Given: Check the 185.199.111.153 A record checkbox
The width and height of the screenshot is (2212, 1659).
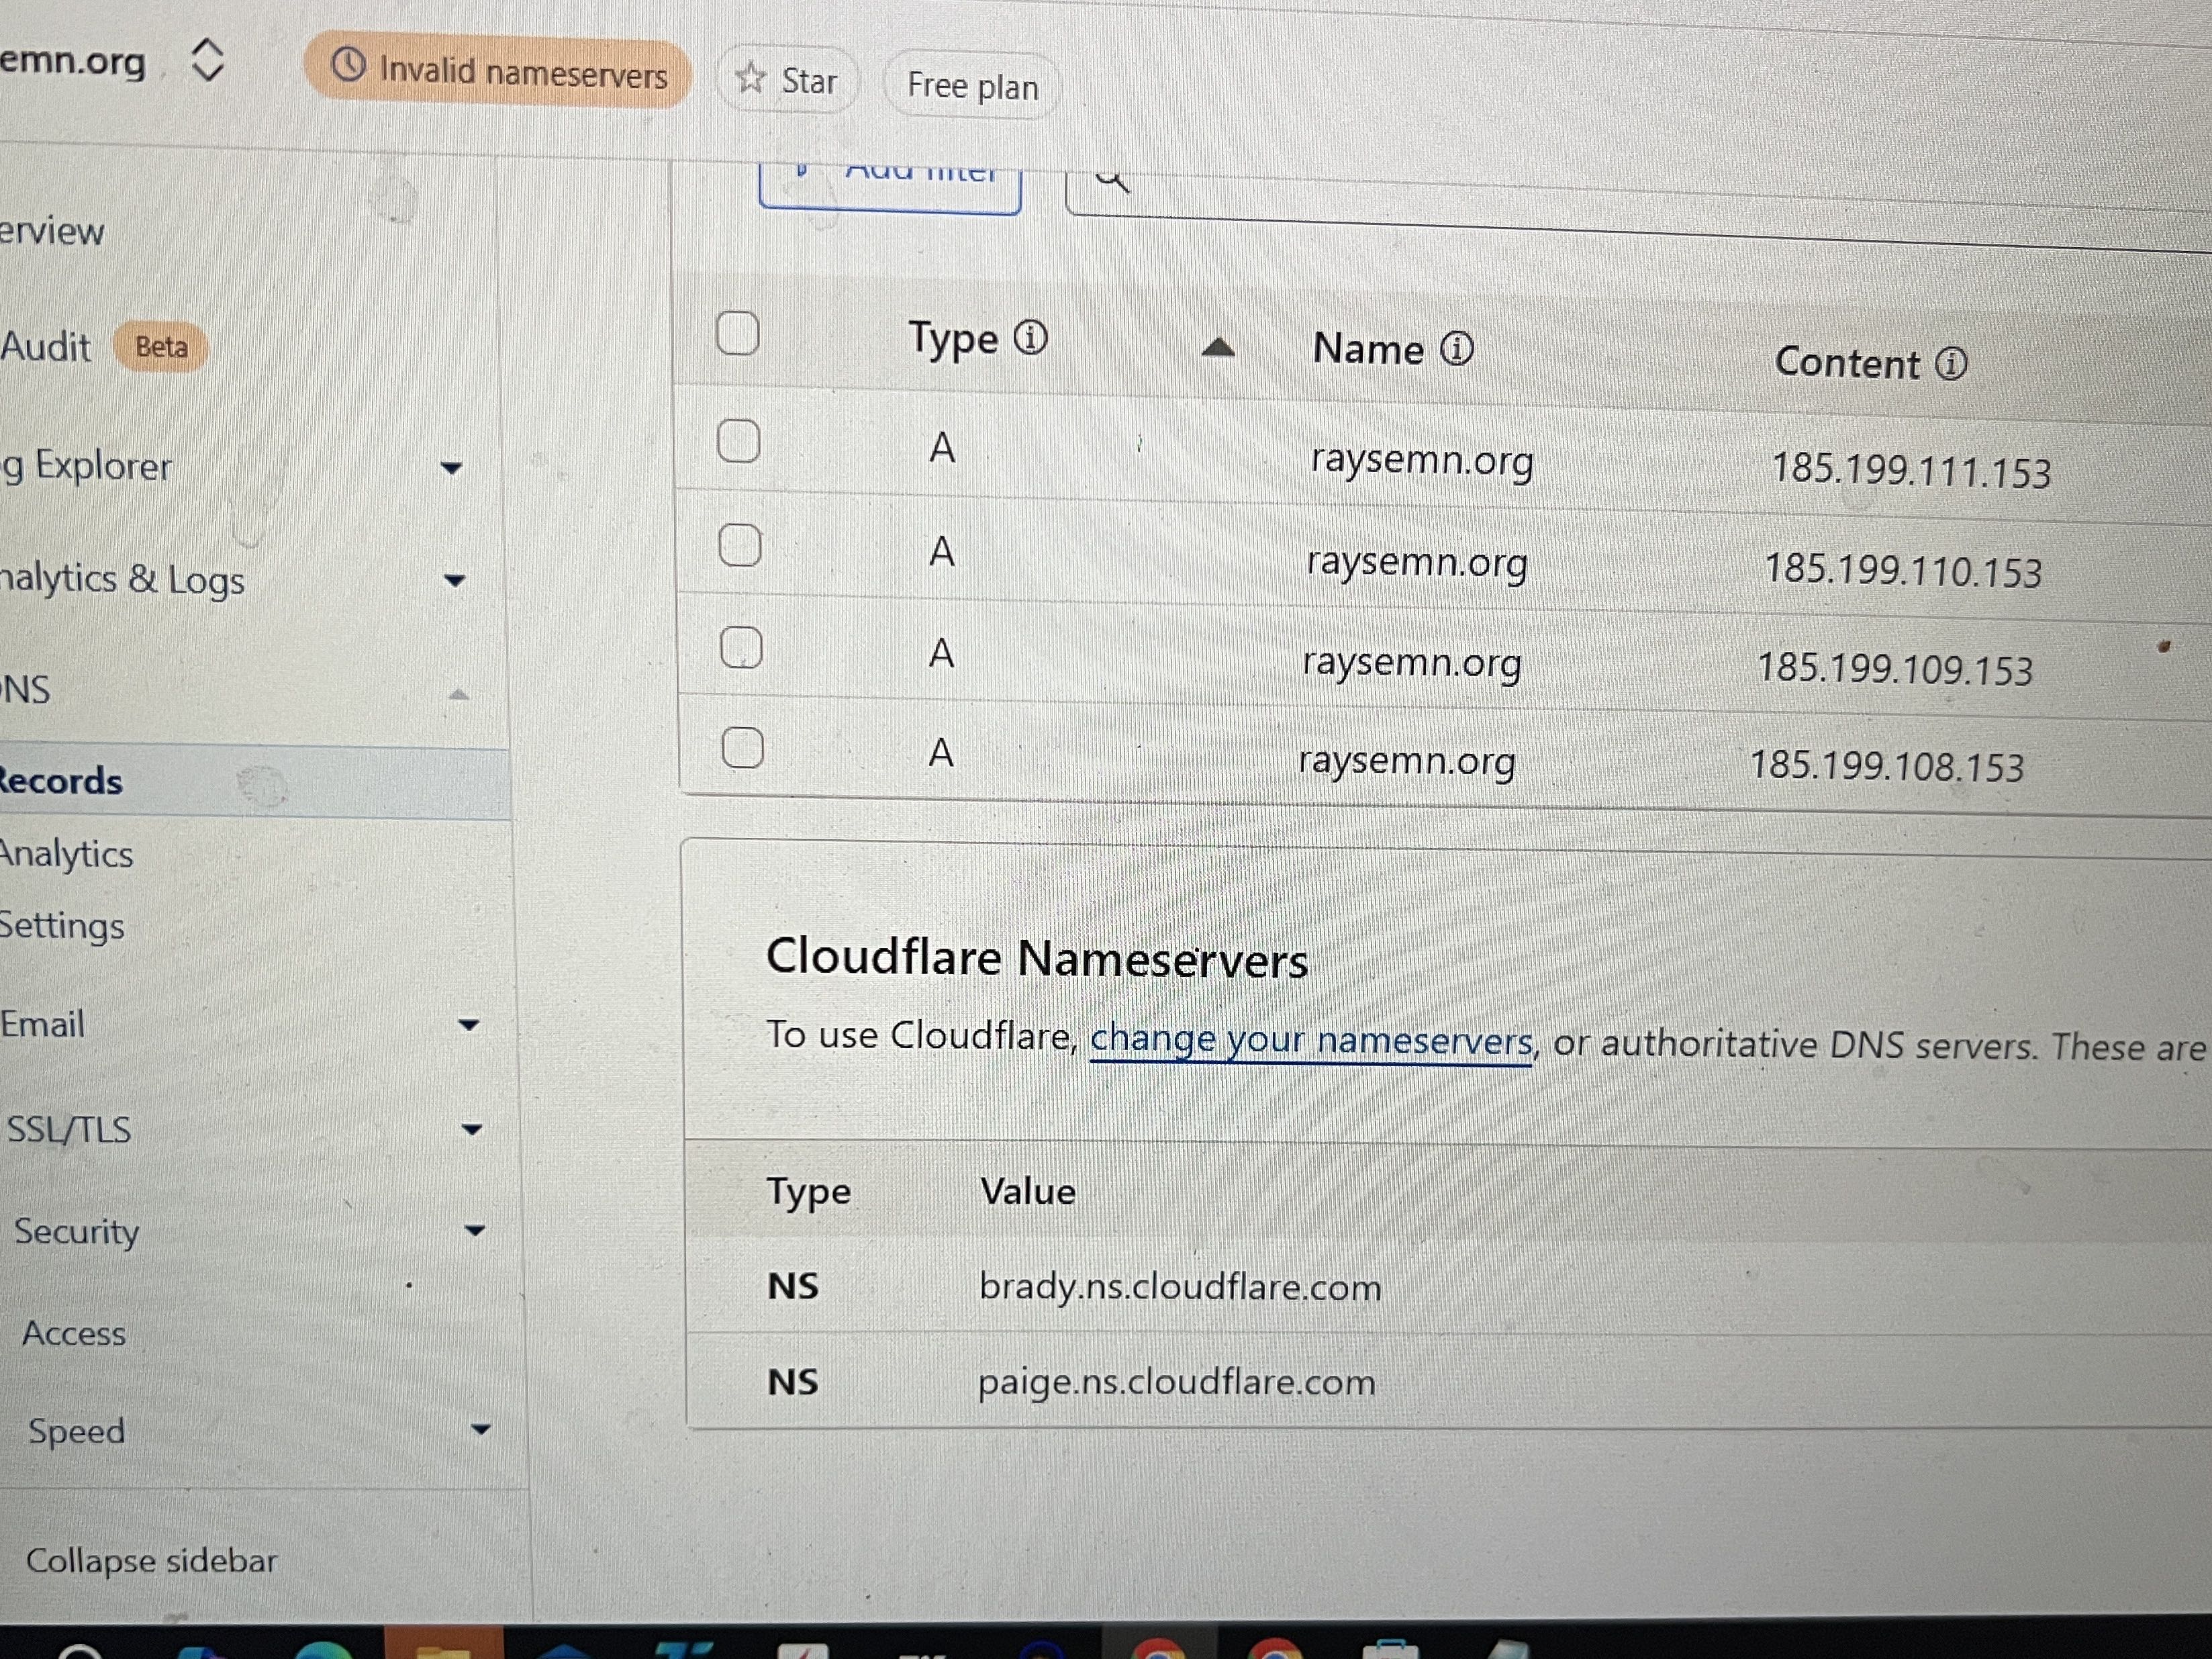Looking at the screenshot, I should (x=739, y=441).
